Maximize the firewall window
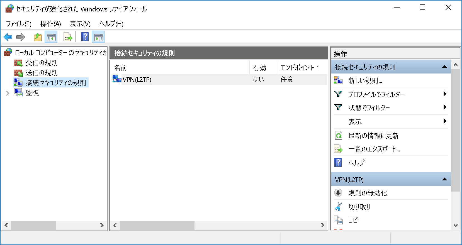Image resolution: width=462 pixels, height=245 pixels. [422, 8]
